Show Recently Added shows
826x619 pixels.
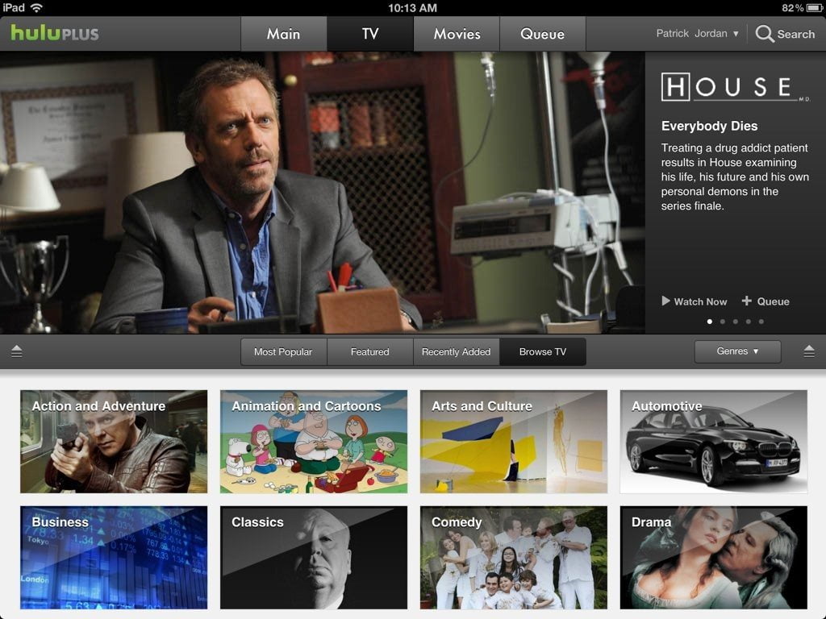pos(457,351)
